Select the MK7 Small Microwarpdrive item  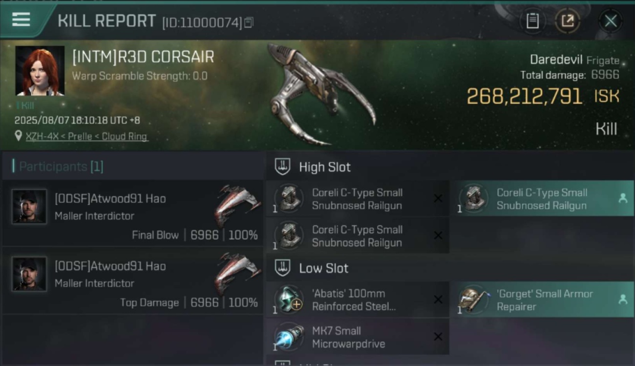(x=358, y=337)
